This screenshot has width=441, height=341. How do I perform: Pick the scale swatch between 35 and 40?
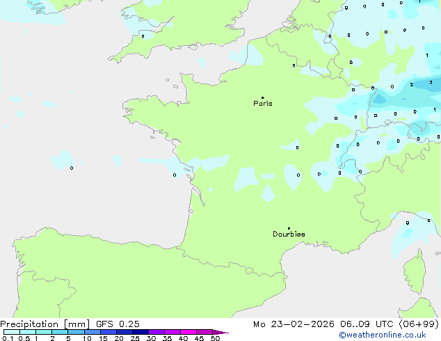pos(174,333)
